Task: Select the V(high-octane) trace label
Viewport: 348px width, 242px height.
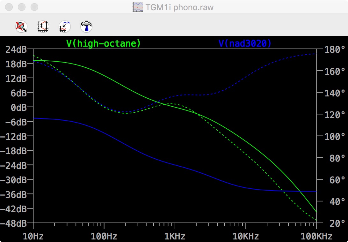Action: point(104,43)
